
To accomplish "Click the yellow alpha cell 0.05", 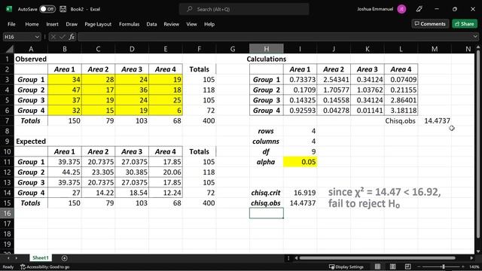I will coord(300,162).
